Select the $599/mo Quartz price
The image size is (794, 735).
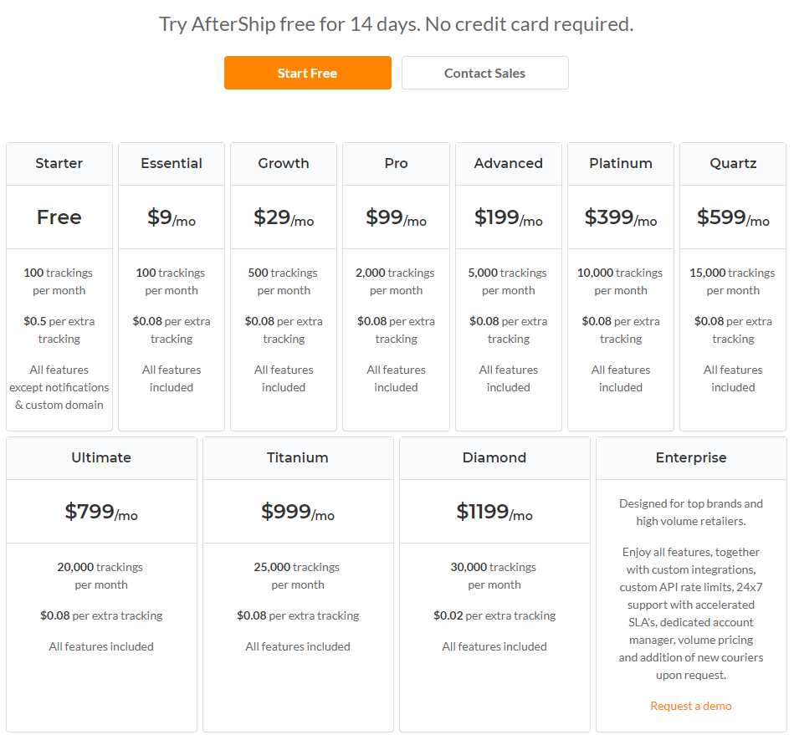point(733,217)
